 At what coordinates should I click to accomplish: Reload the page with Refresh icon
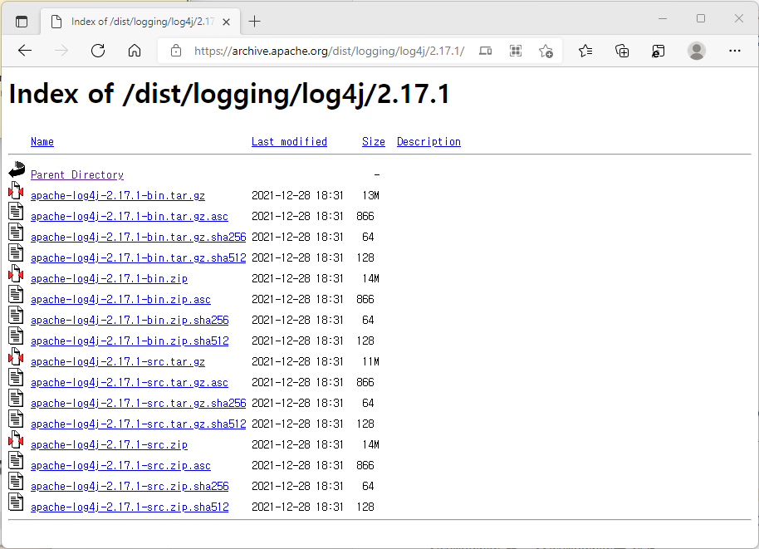pyautogui.click(x=98, y=51)
